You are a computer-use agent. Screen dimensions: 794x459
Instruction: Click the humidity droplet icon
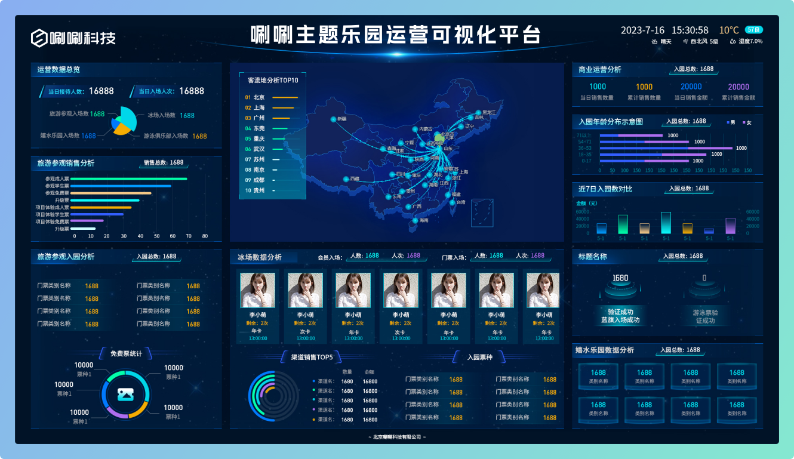pos(733,42)
